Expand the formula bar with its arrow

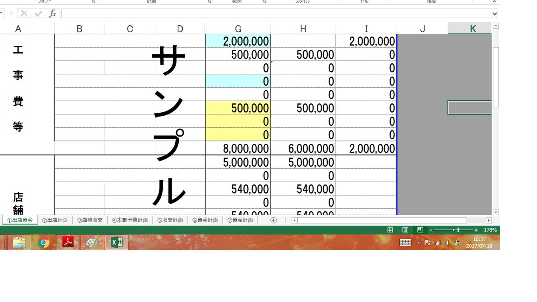pyautogui.click(x=495, y=14)
